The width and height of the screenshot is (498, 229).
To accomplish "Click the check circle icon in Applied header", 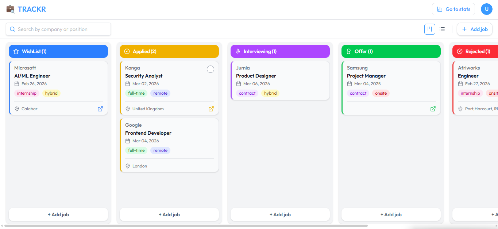I will [x=127, y=51].
